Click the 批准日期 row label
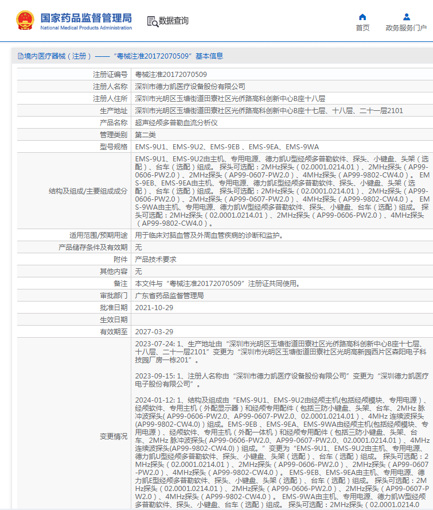This screenshot has height=510, width=433. click(x=114, y=307)
